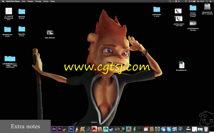Click the clock showing fre. 19.47
Screen dimensions: 214x133
point(200,1)
